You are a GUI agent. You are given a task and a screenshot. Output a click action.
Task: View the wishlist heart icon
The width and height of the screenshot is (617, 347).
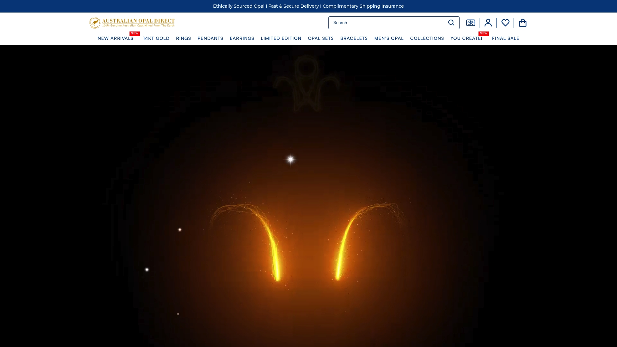point(505,23)
